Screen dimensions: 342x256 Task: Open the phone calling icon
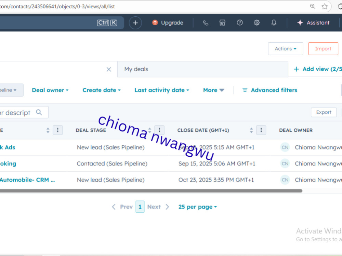(x=206, y=23)
